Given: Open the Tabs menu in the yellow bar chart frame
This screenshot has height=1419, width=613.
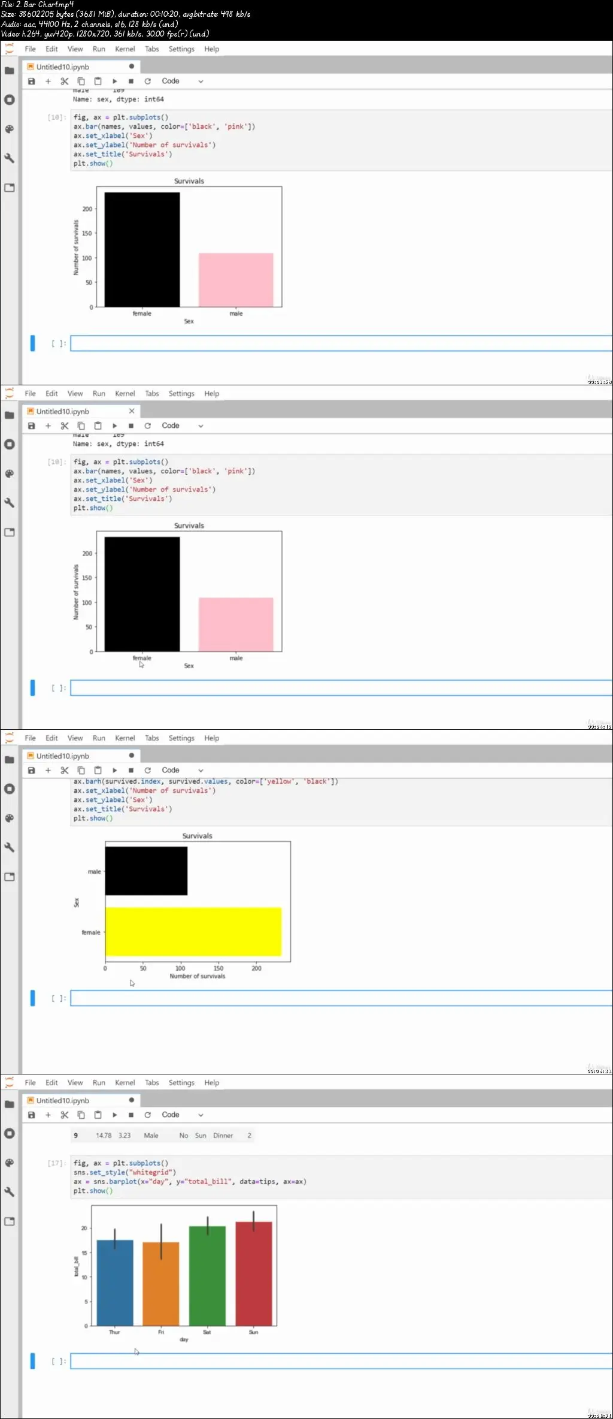Looking at the screenshot, I should pos(152,738).
